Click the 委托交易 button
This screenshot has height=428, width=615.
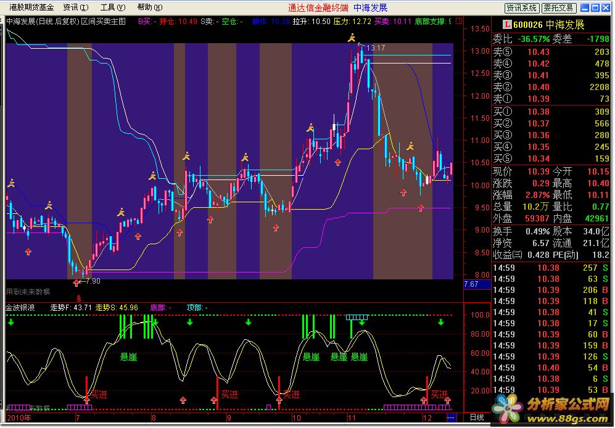tap(558, 7)
